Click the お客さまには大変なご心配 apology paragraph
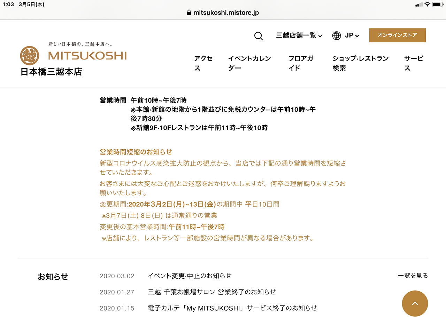446x334 pixels. (223, 188)
